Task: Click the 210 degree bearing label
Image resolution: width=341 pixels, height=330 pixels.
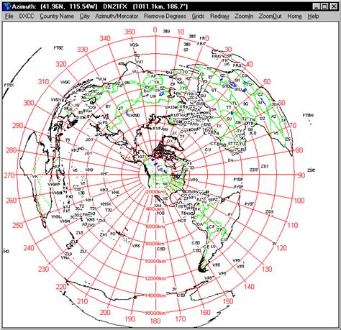Action: [x=82, y=301]
